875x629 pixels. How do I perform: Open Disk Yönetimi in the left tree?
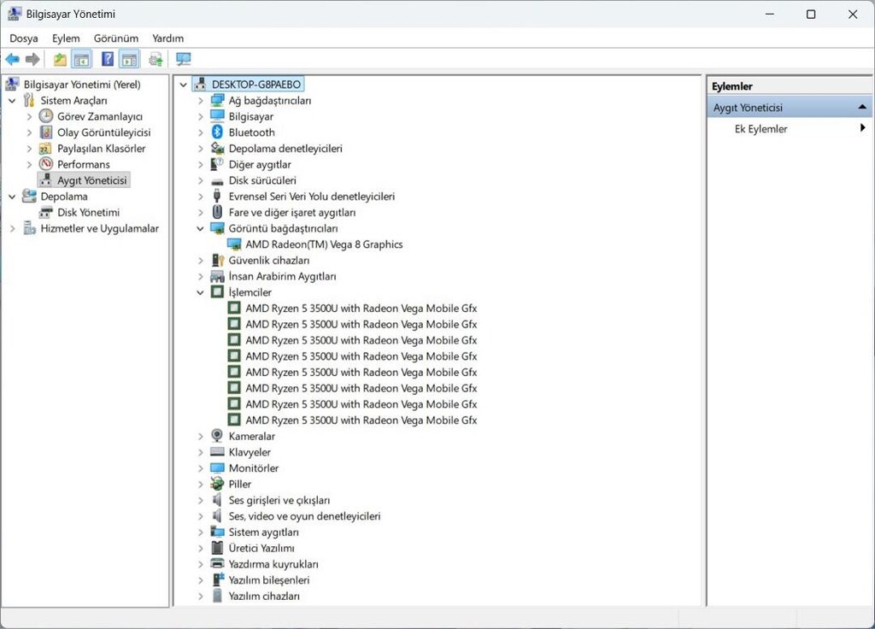[x=88, y=213]
